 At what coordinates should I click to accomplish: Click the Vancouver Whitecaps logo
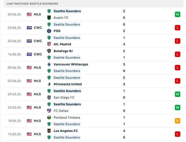click(x=49, y=64)
